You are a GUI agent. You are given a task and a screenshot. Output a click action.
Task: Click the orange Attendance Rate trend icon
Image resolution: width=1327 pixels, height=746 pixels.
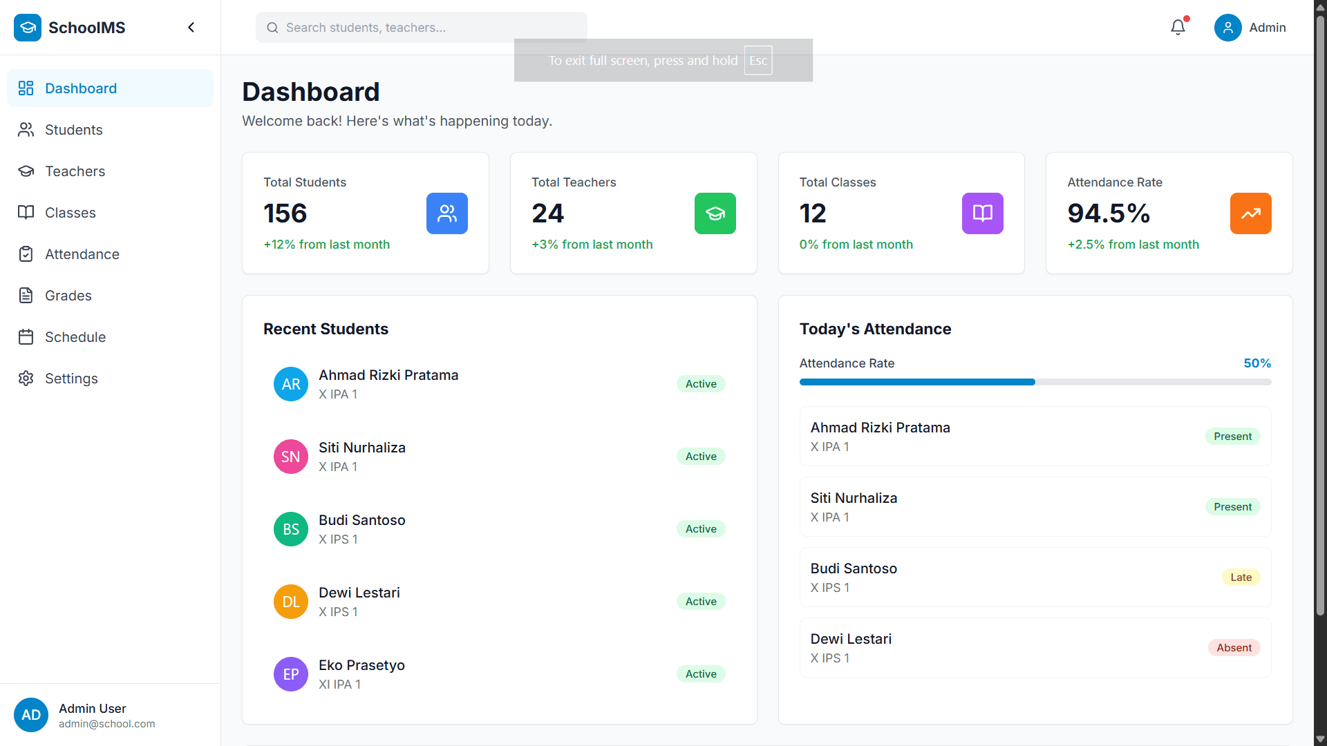[1250, 213]
